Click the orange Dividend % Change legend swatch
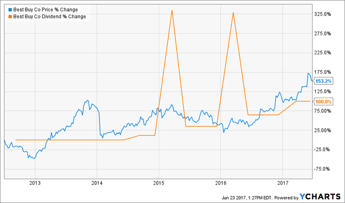This screenshot has height=203, width=345. (x=10, y=17)
